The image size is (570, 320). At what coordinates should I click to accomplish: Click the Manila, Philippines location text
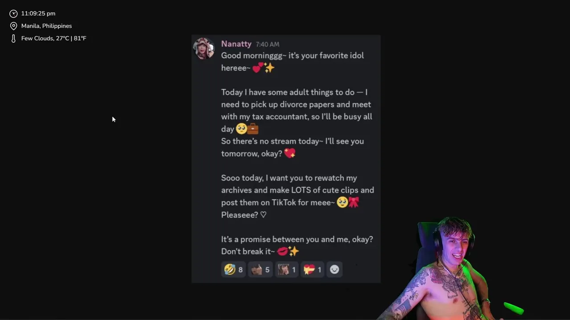click(46, 26)
